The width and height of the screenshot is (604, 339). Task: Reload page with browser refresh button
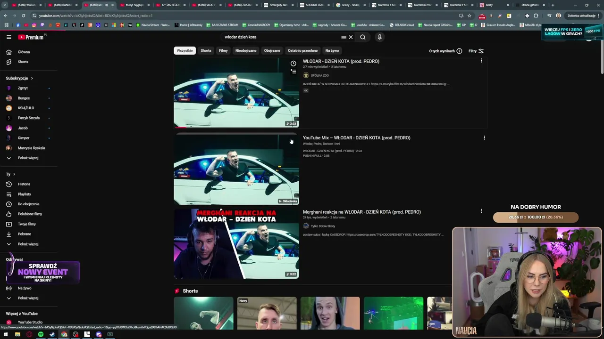tap(23, 16)
